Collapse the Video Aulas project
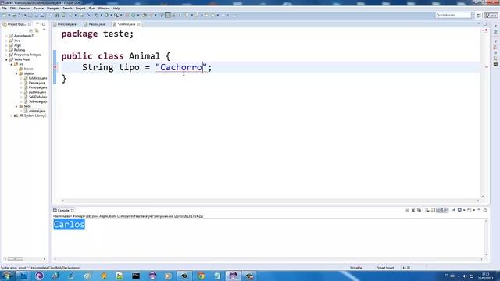This screenshot has height=281, width=500. click(x=6, y=59)
